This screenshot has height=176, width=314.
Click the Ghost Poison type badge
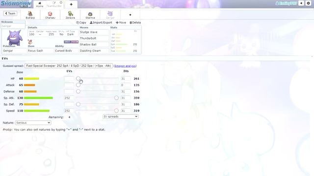coord(71,42)
